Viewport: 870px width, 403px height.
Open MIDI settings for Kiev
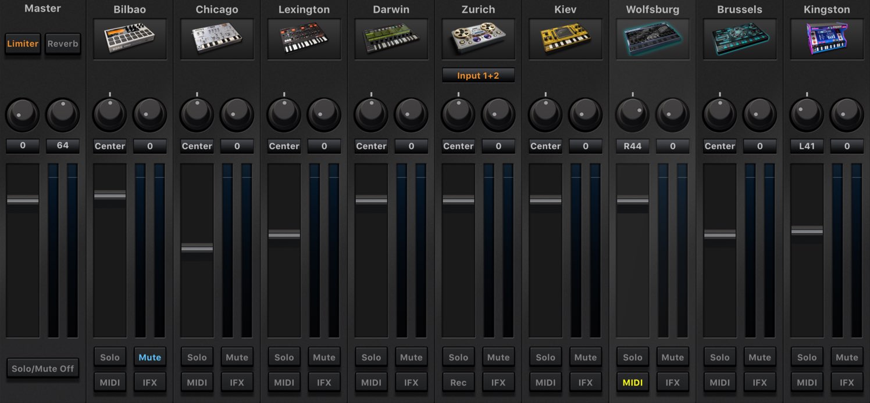(x=545, y=383)
